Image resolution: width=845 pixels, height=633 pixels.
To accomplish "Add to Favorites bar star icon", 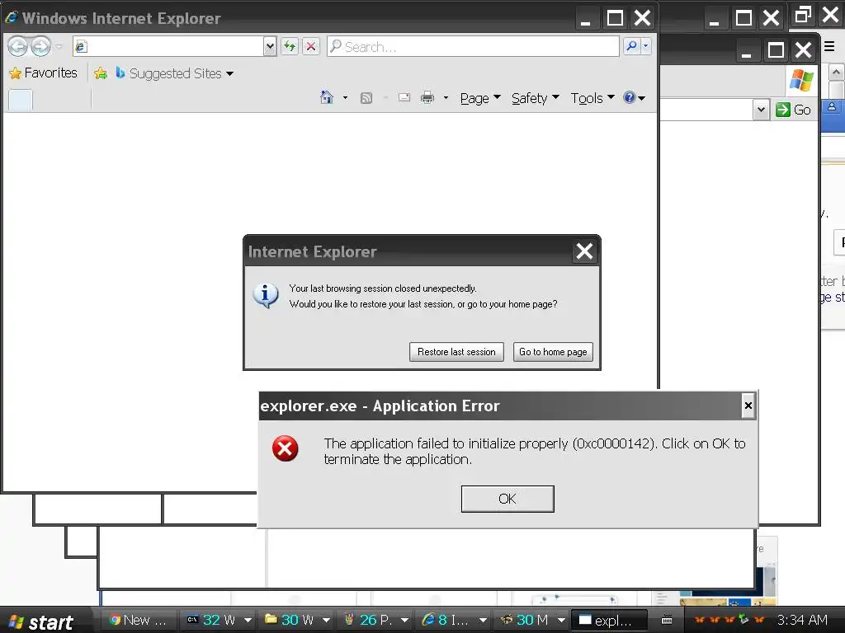I will click(100, 73).
